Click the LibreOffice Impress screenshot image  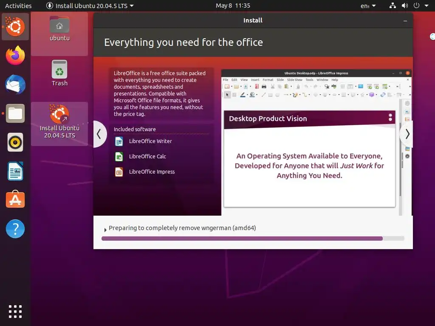[316, 142]
